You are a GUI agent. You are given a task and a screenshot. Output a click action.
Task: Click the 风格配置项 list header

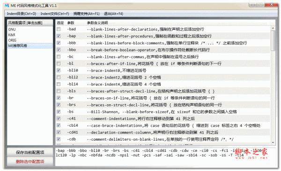coord(30,23)
